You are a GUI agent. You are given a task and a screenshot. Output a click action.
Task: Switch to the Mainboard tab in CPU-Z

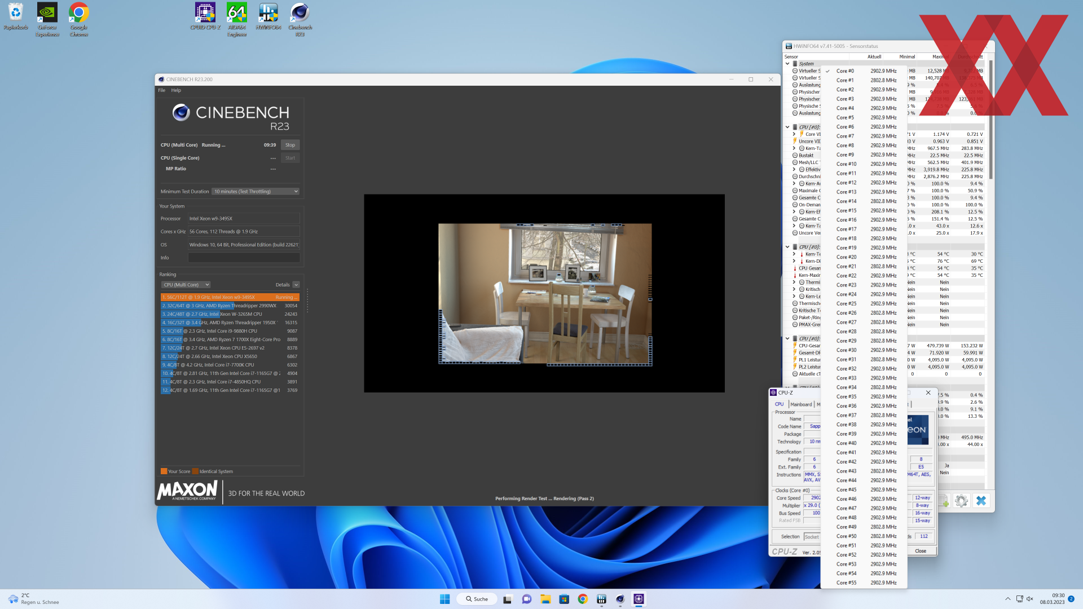801,404
